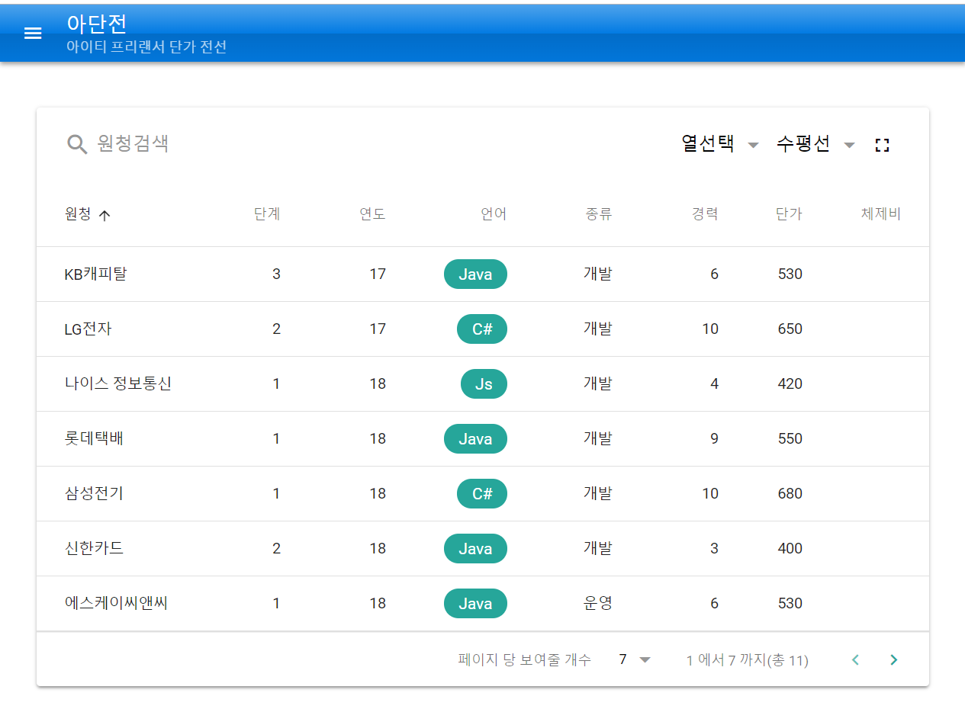
Task: Toggle fullscreen table view icon
Action: pos(882,145)
